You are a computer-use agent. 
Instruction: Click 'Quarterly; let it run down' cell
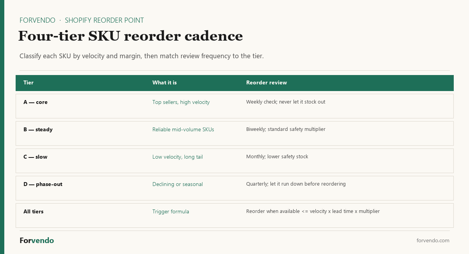click(x=296, y=184)
